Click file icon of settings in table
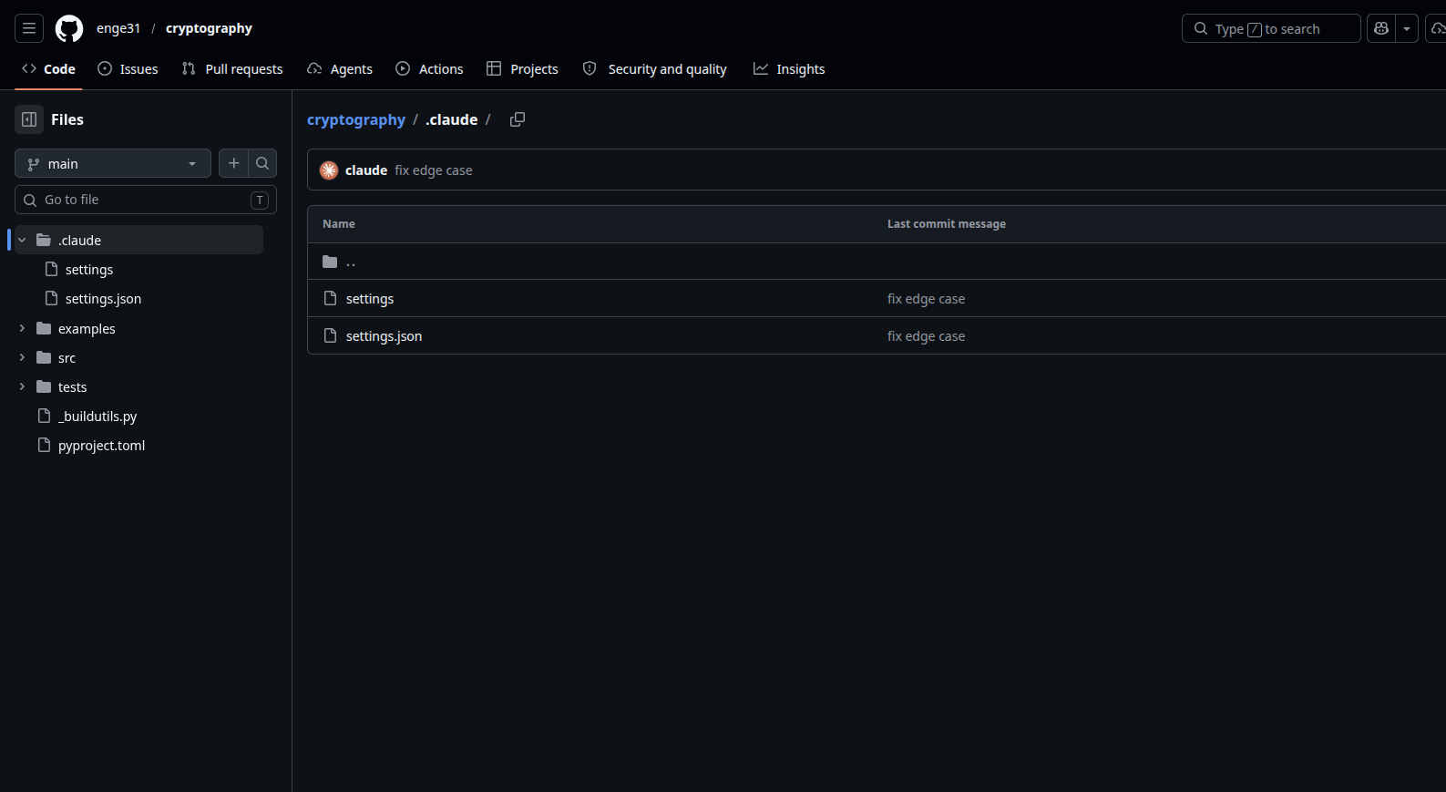Screen dimensions: 1446x792 [330, 299]
